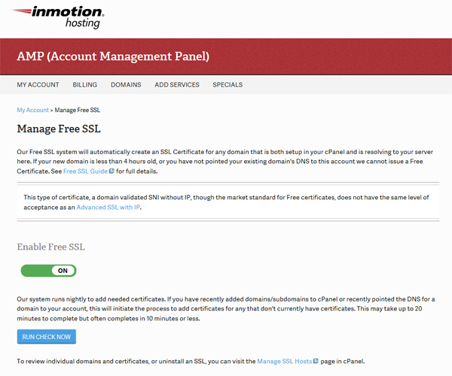Open the Advanced SSL with IP link

pos(108,207)
